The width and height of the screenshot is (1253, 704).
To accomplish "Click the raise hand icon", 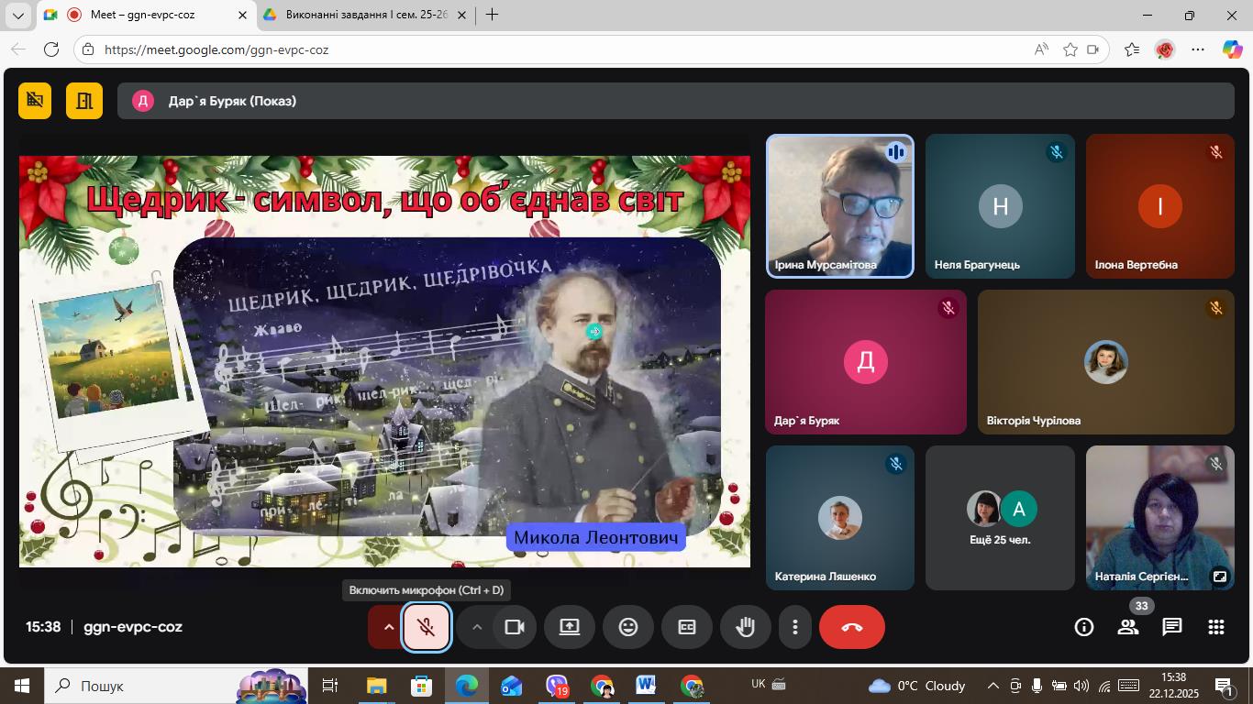I will 746,627.
